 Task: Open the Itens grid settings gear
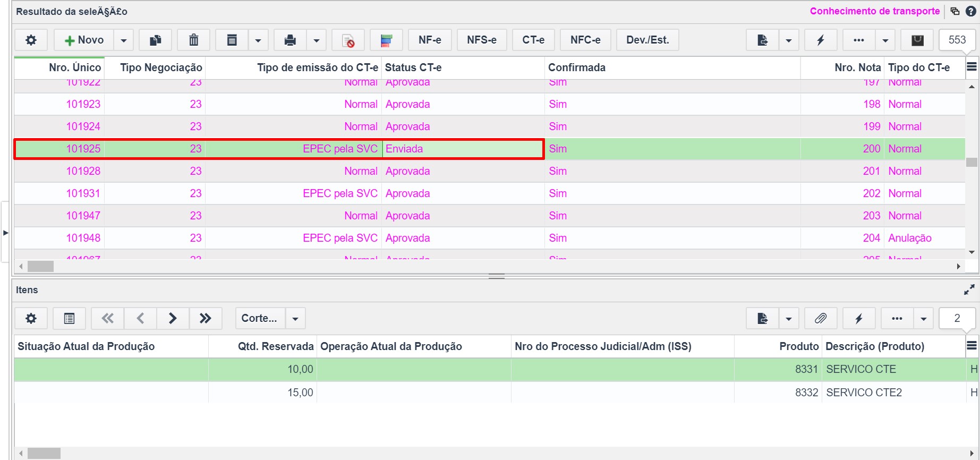point(31,318)
